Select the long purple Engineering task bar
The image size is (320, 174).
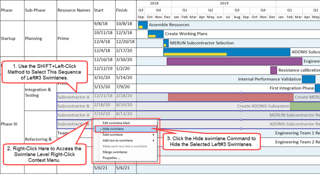[x=234, y=61]
